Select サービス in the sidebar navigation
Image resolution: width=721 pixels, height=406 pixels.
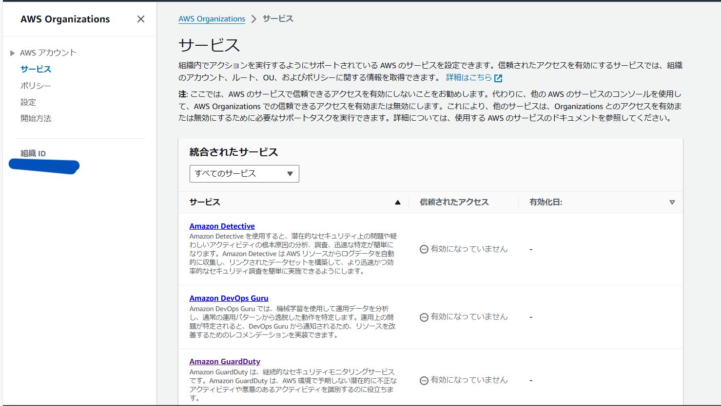[35, 69]
